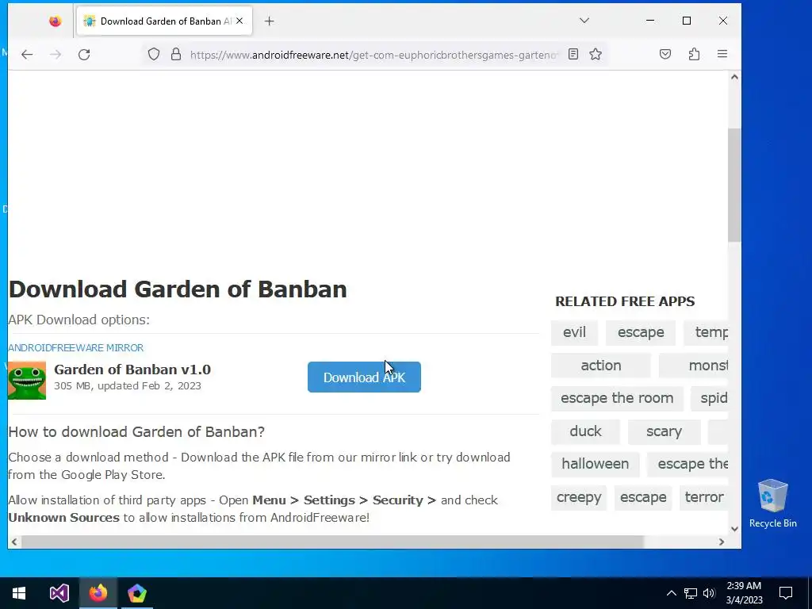The height and width of the screenshot is (609, 812).
Task: Toggle reader view icon in address bar
Action: point(573,54)
